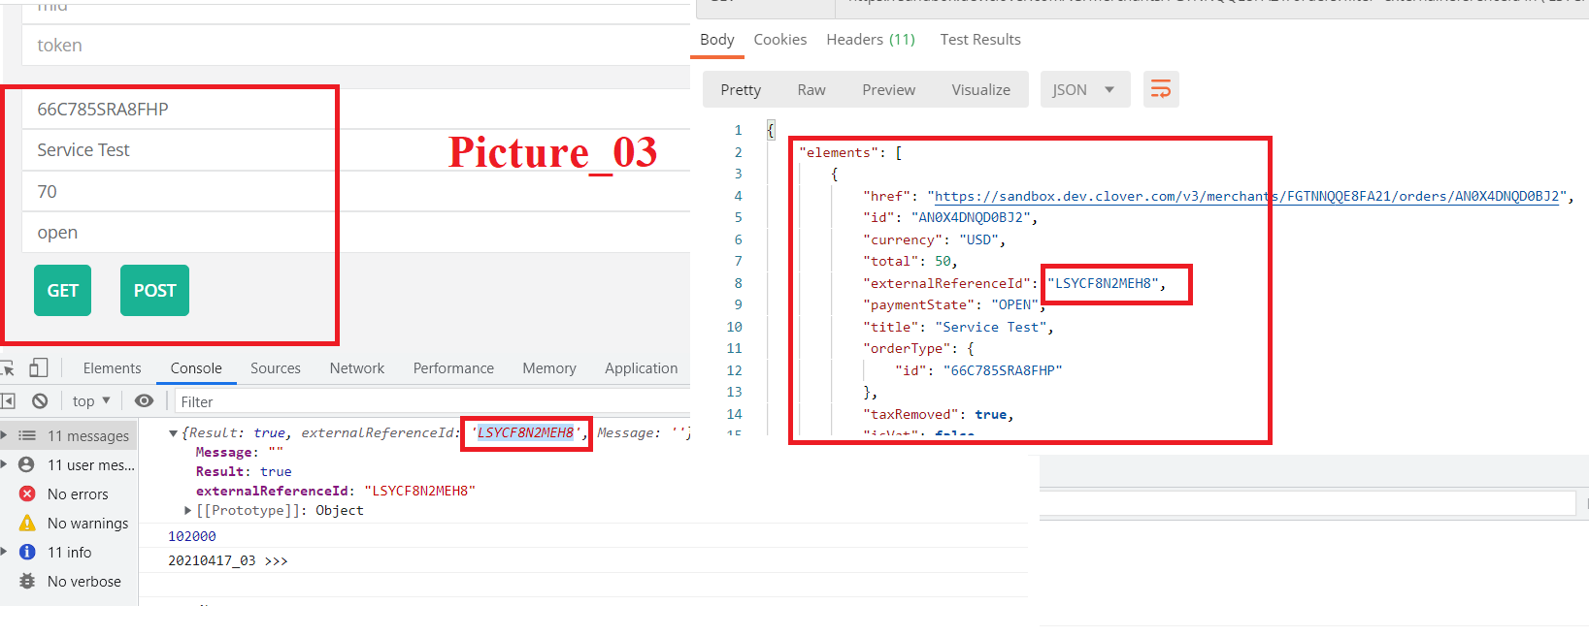Viewport: 1589px width, 637px height.
Task: Expand the [[Prototype]] Object entry
Action: [x=188, y=510]
